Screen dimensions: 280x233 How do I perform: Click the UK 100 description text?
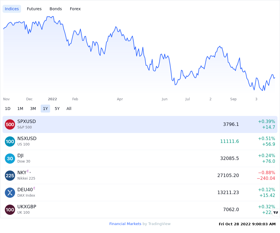coord(23,213)
